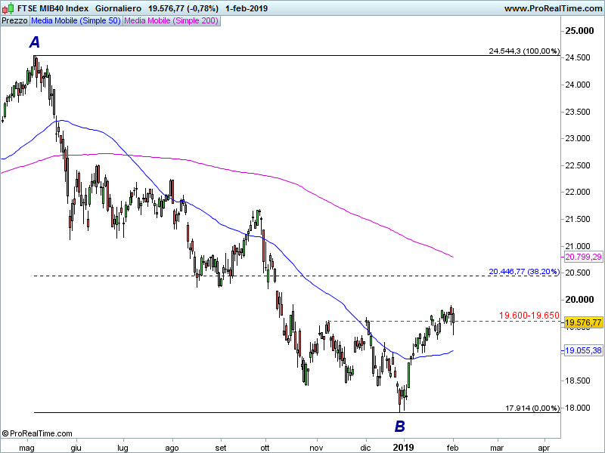605x453 pixels.
Task: Click the 24.500 price axis label
Action: click(x=578, y=57)
